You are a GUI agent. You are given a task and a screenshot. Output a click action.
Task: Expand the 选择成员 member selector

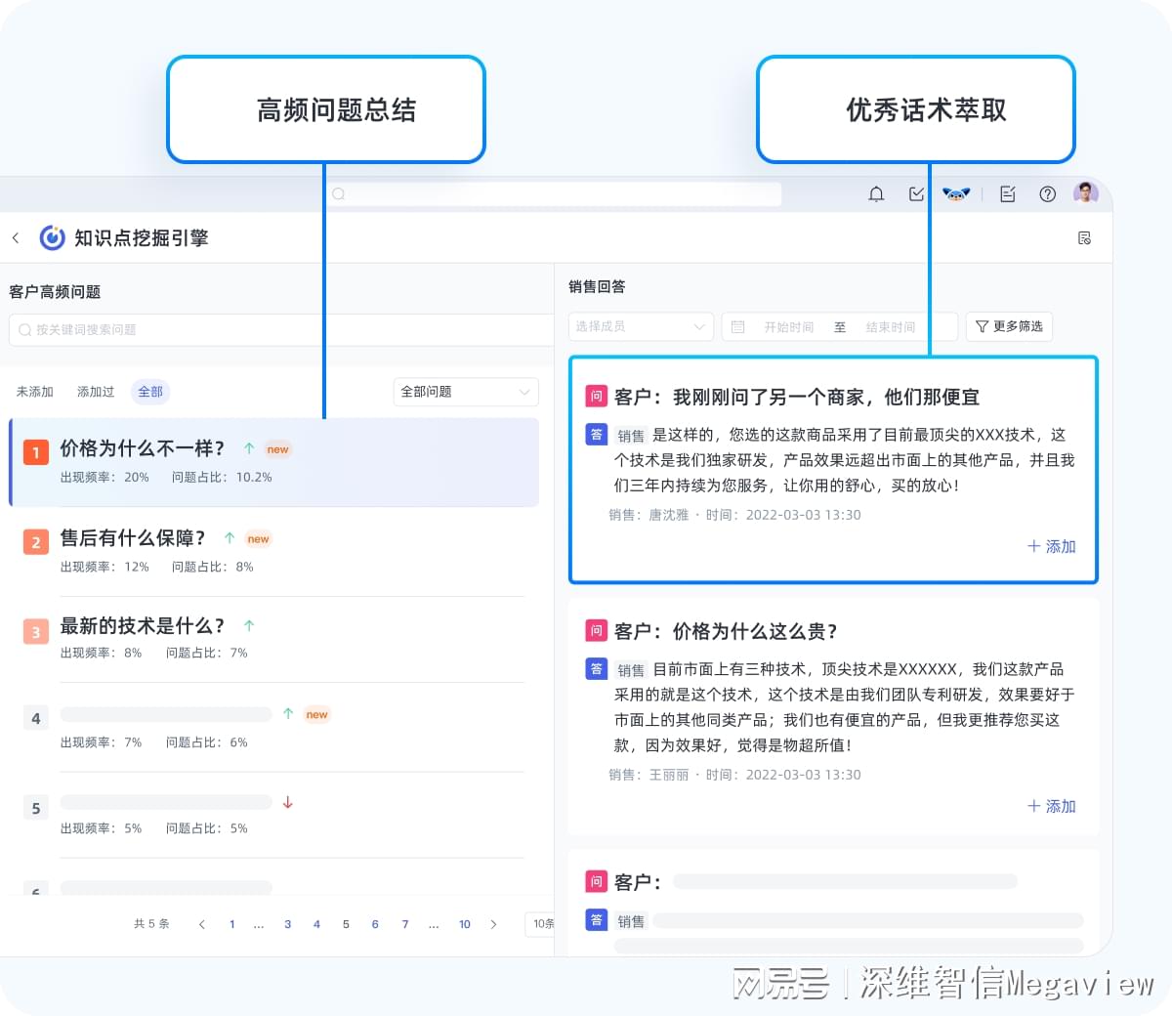click(x=640, y=326)
